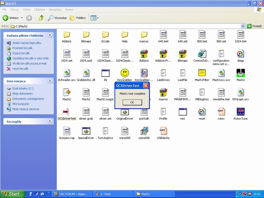The image size is (264, 198).
Task: Go up one folder level
Action: [x=41, y=18]
